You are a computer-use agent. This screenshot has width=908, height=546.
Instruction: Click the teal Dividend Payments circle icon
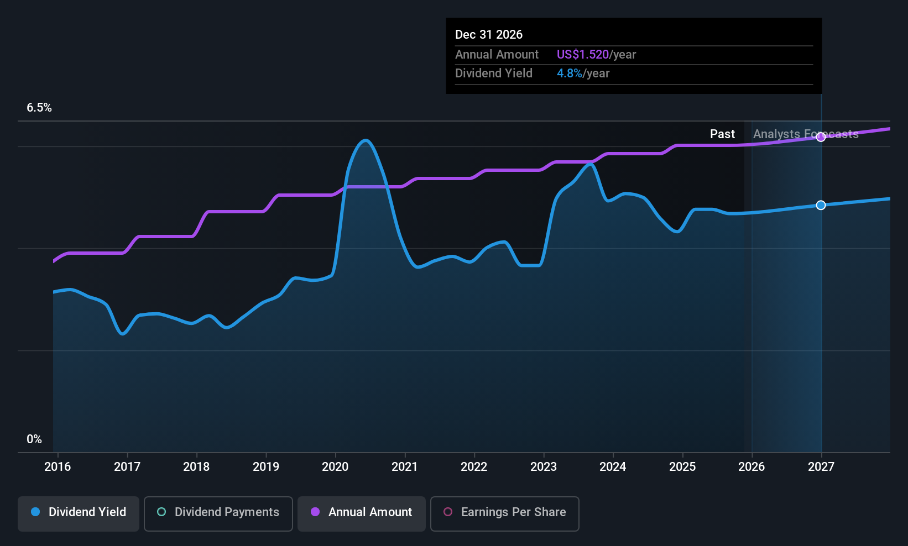pos(161,512)
